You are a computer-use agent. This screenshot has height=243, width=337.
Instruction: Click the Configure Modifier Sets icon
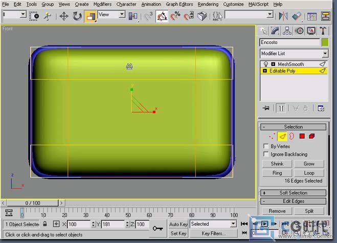[321, 108]
